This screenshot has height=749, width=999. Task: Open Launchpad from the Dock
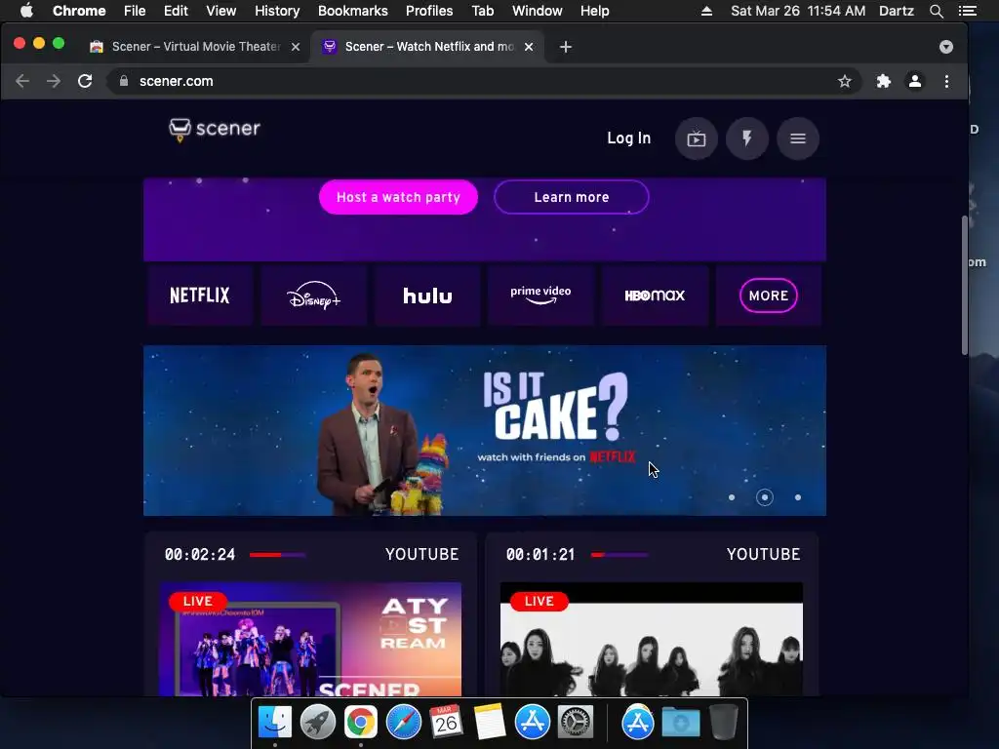tap(317, 723)
